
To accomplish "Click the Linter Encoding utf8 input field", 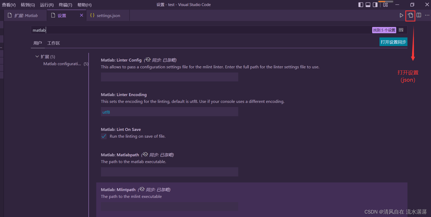I will (x=169, y=112).
